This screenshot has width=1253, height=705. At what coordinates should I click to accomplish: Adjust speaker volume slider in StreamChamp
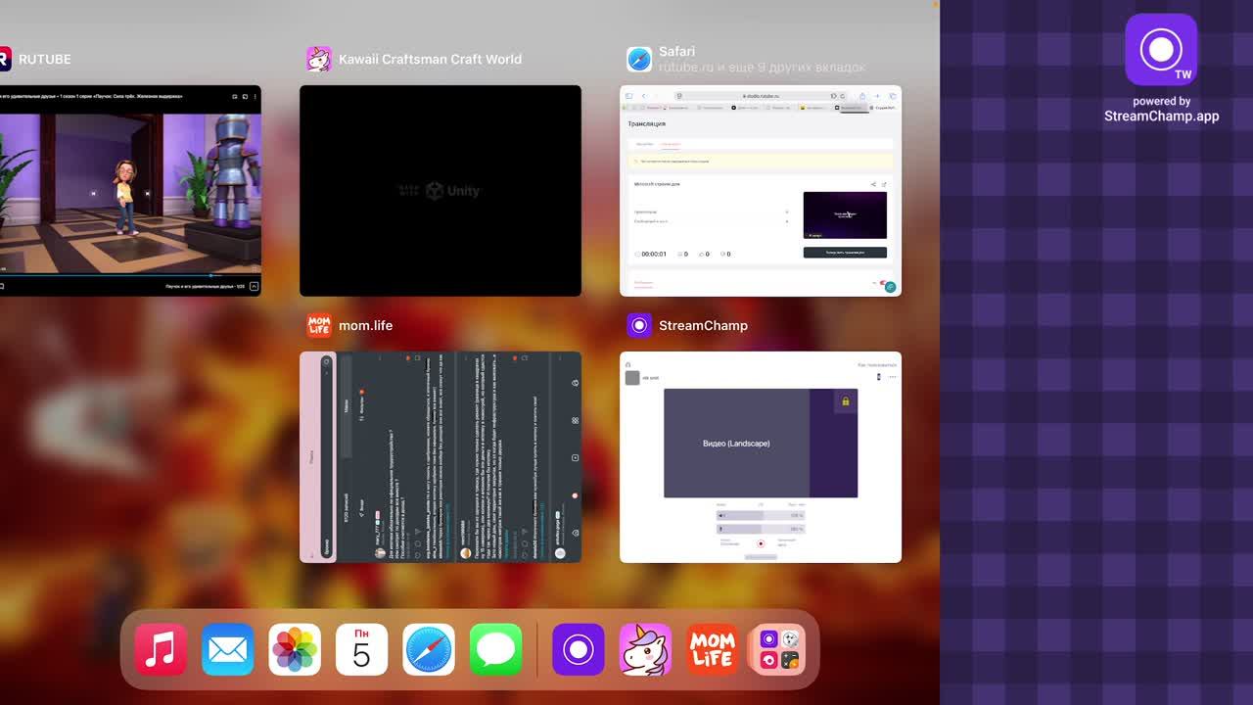pos(761,515)
